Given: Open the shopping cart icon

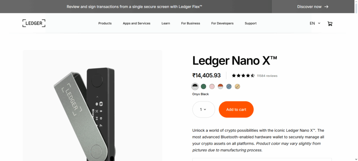Looking at the screenshot, I should click(330, 24).
